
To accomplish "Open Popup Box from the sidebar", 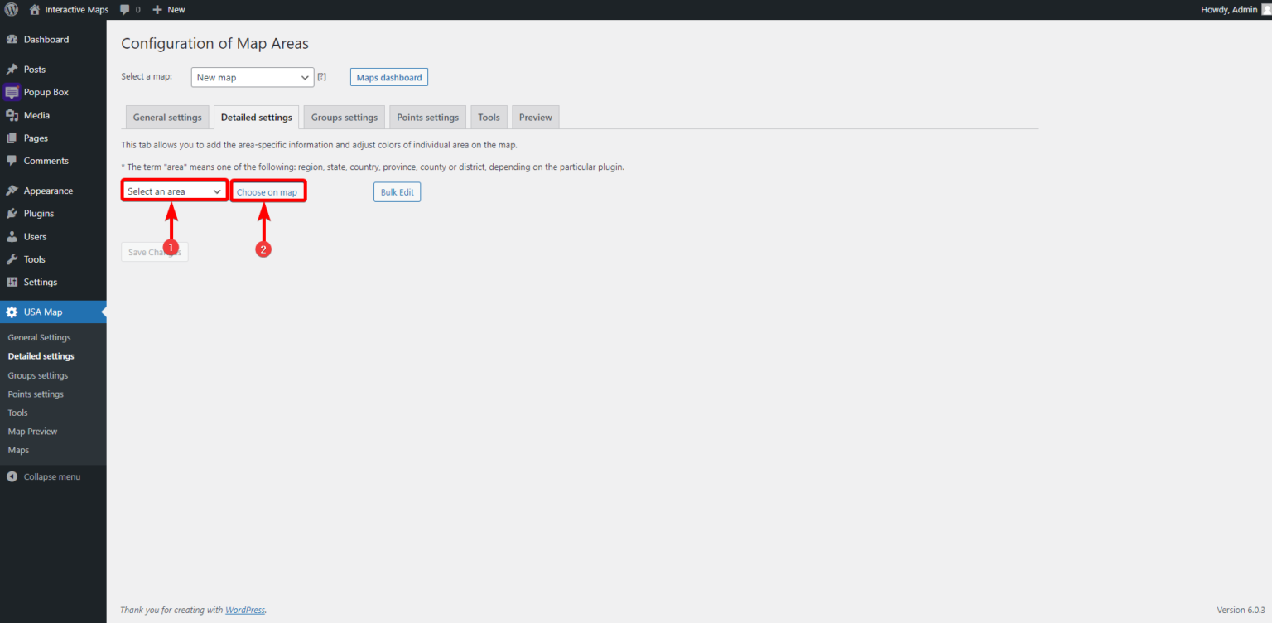I will 46,93.
